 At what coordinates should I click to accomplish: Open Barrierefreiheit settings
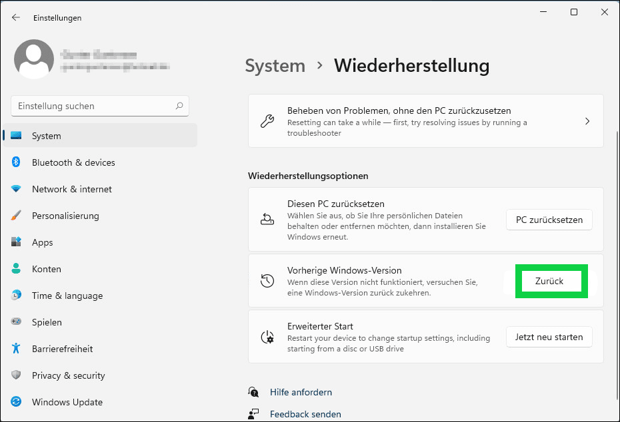pyautogui.click(x=62, y=349)
